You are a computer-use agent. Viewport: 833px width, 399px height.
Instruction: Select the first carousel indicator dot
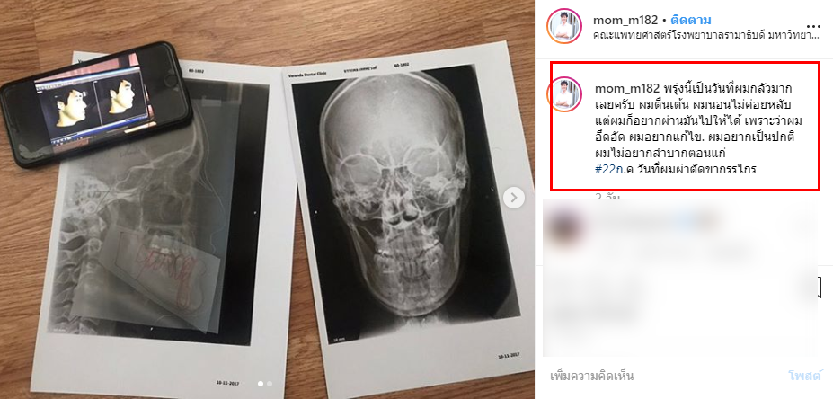click(x=261, y=383)
